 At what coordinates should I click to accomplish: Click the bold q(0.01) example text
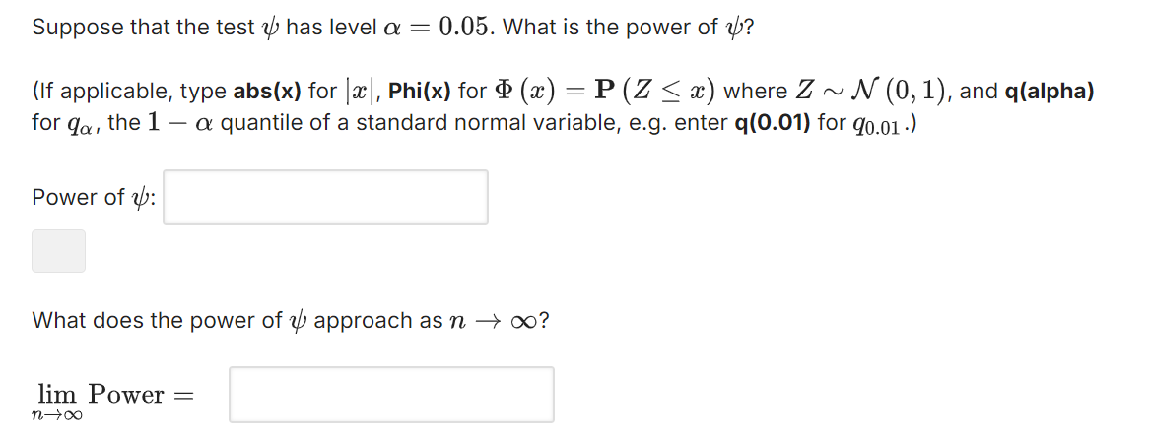click(x=773, y=122)
